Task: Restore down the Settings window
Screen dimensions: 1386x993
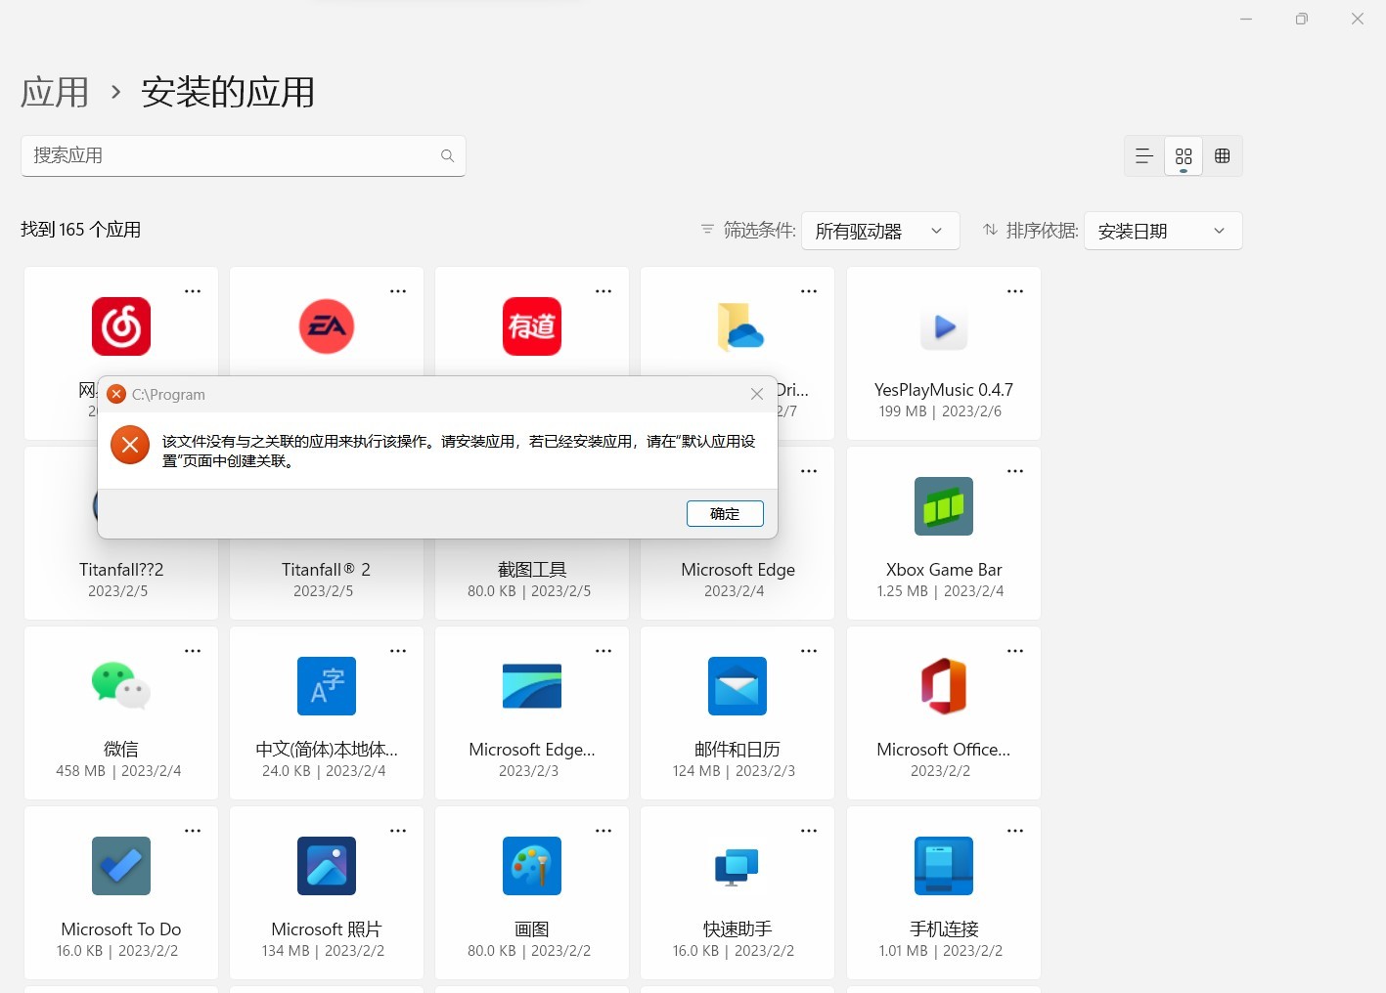Action: point(1302,19)
